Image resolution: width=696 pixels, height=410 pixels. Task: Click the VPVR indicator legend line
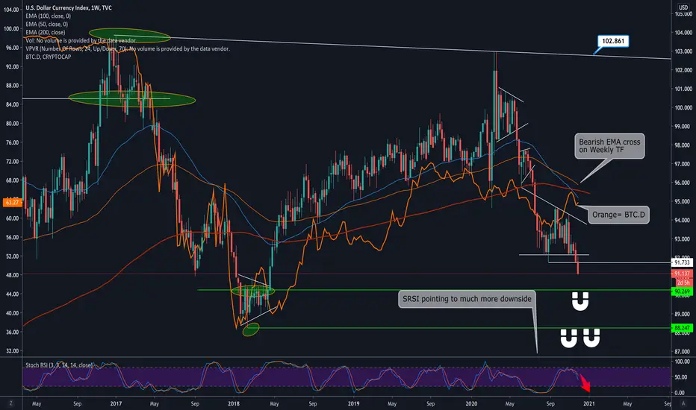(128, 48)
